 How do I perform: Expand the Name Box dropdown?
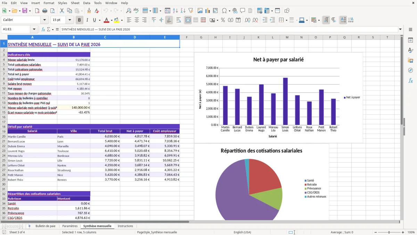(x=34, y=29)
